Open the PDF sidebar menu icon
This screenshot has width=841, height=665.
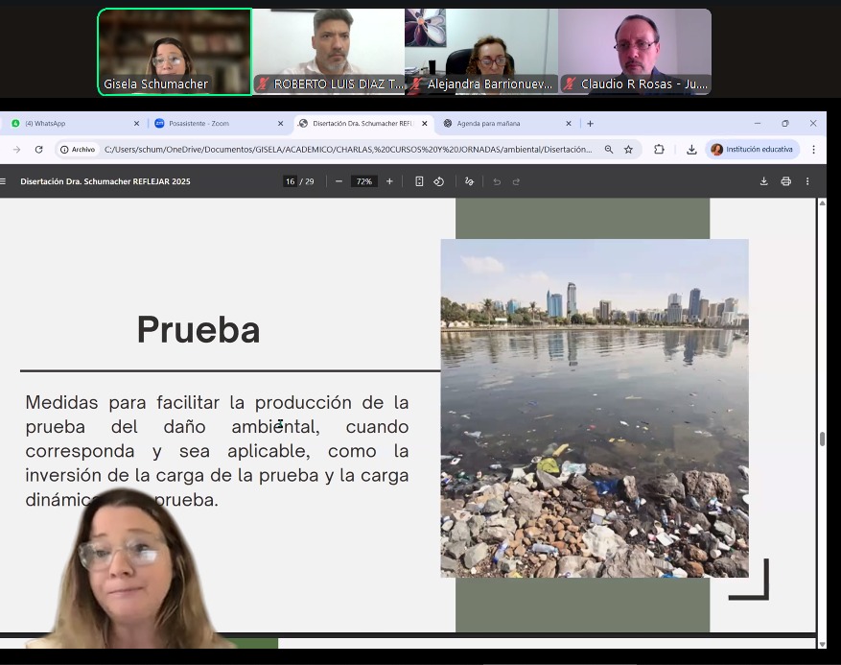point(4,181)
